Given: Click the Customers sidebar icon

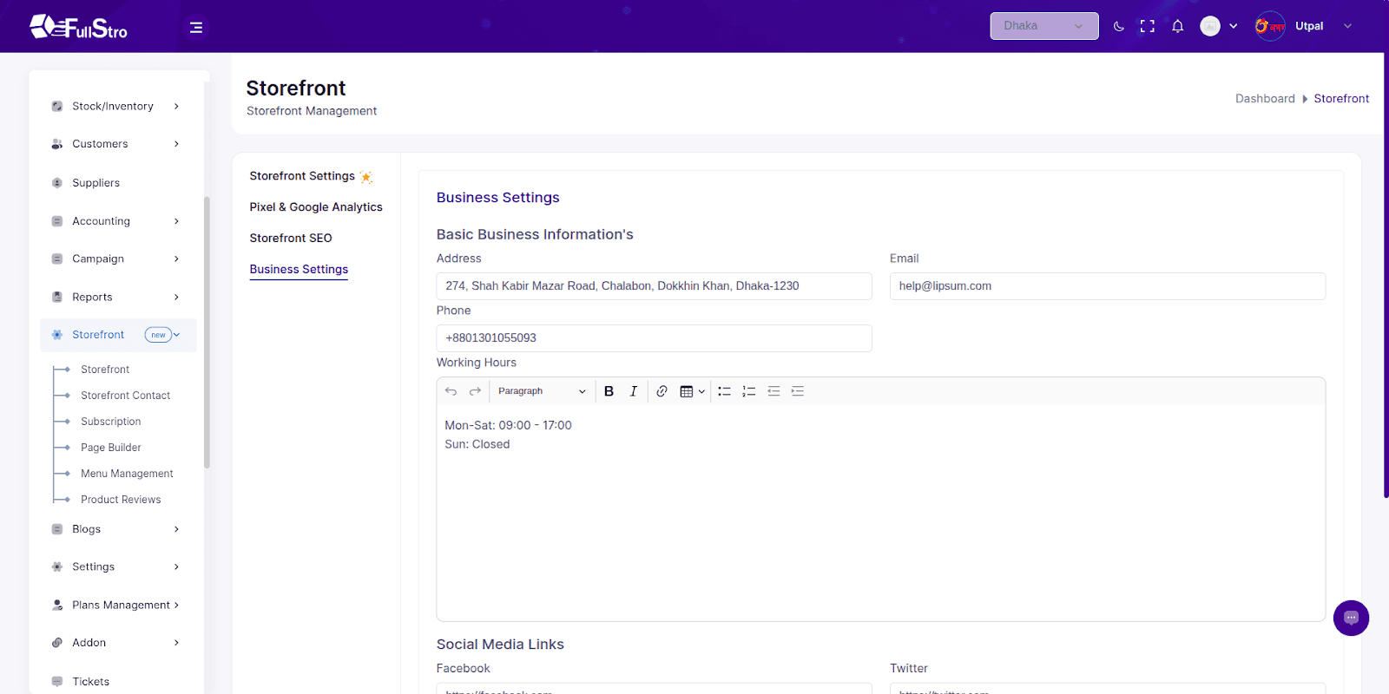Looking at the screenshot, I should pyautogui.click(x=57, y=144).
